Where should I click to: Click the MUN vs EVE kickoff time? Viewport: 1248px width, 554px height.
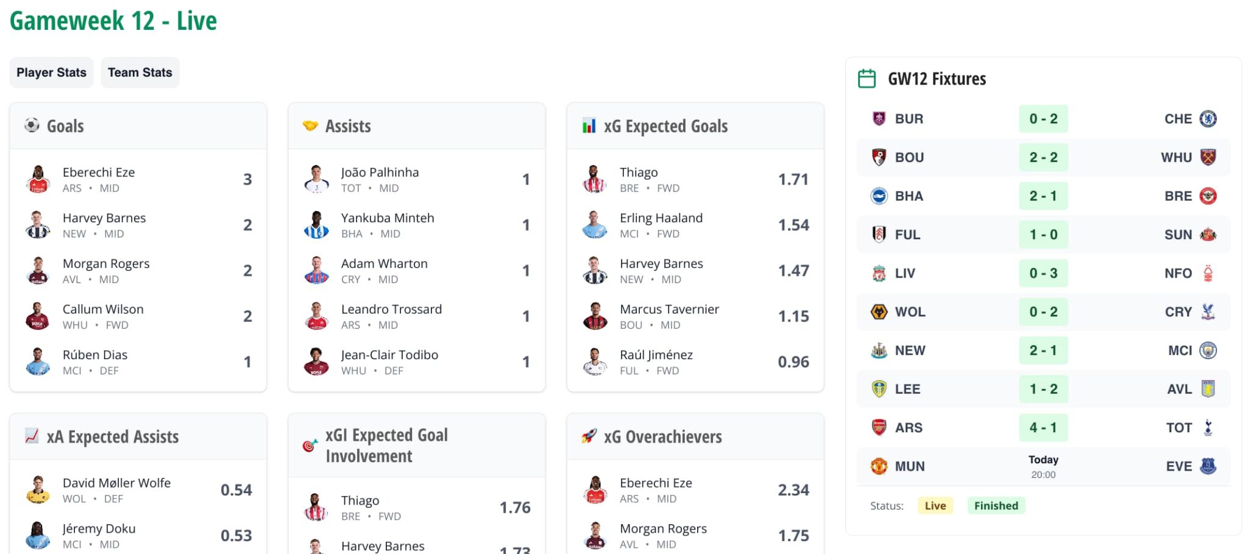(1043, 466)
